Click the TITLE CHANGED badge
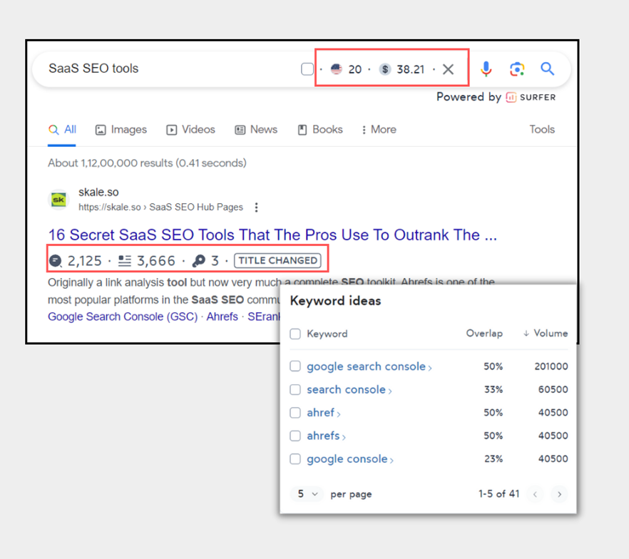 [278, 261]
